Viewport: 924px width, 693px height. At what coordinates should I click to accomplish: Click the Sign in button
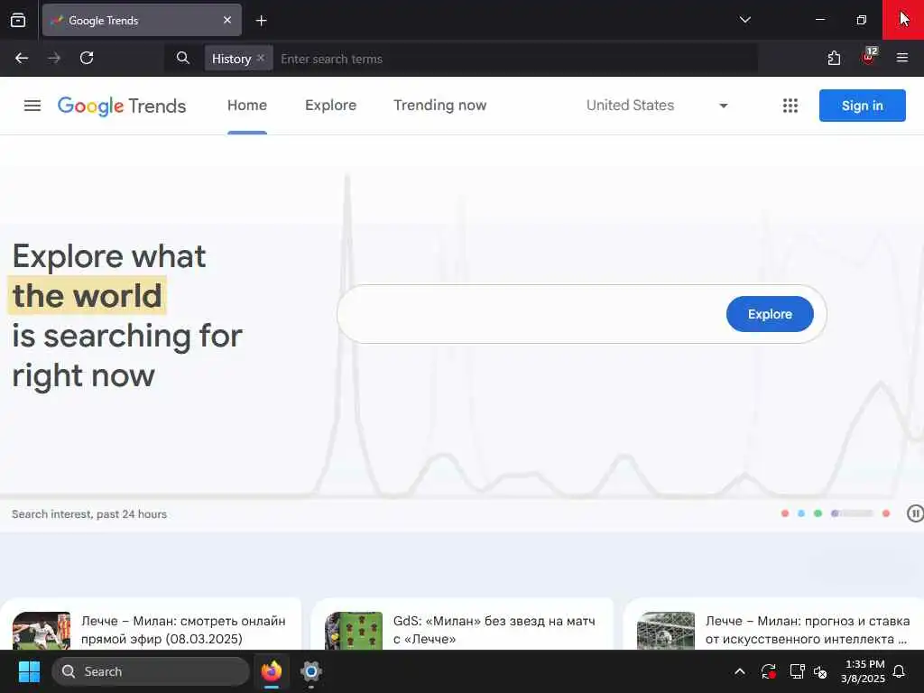pyautogui.click(x=862, y=106)
